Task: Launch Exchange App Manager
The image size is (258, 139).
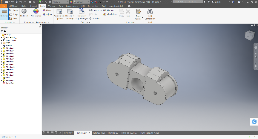Action: [x=82, y=14]
